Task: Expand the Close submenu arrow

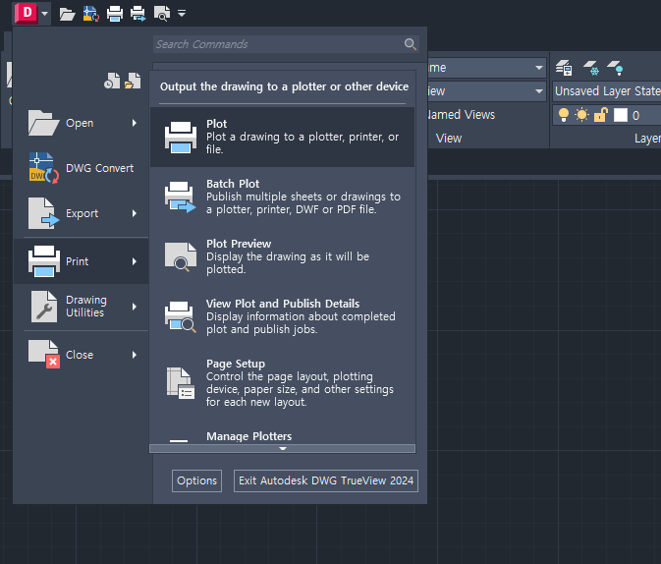Action: (x=135, y=355)
